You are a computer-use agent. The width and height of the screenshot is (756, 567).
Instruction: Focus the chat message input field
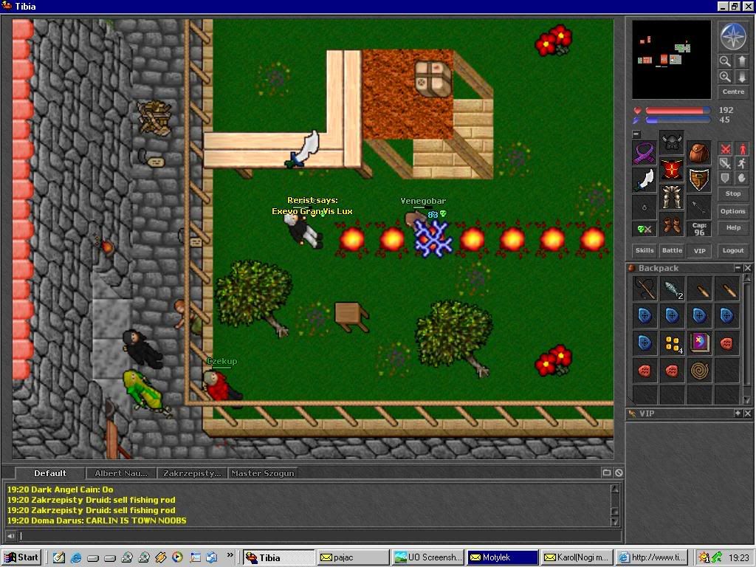pos(319,536)
